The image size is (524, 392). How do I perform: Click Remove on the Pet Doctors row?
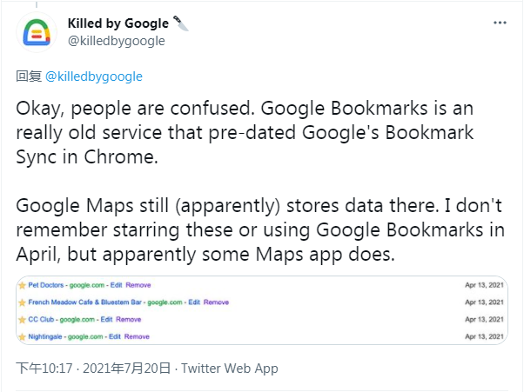tap(139, 284)
